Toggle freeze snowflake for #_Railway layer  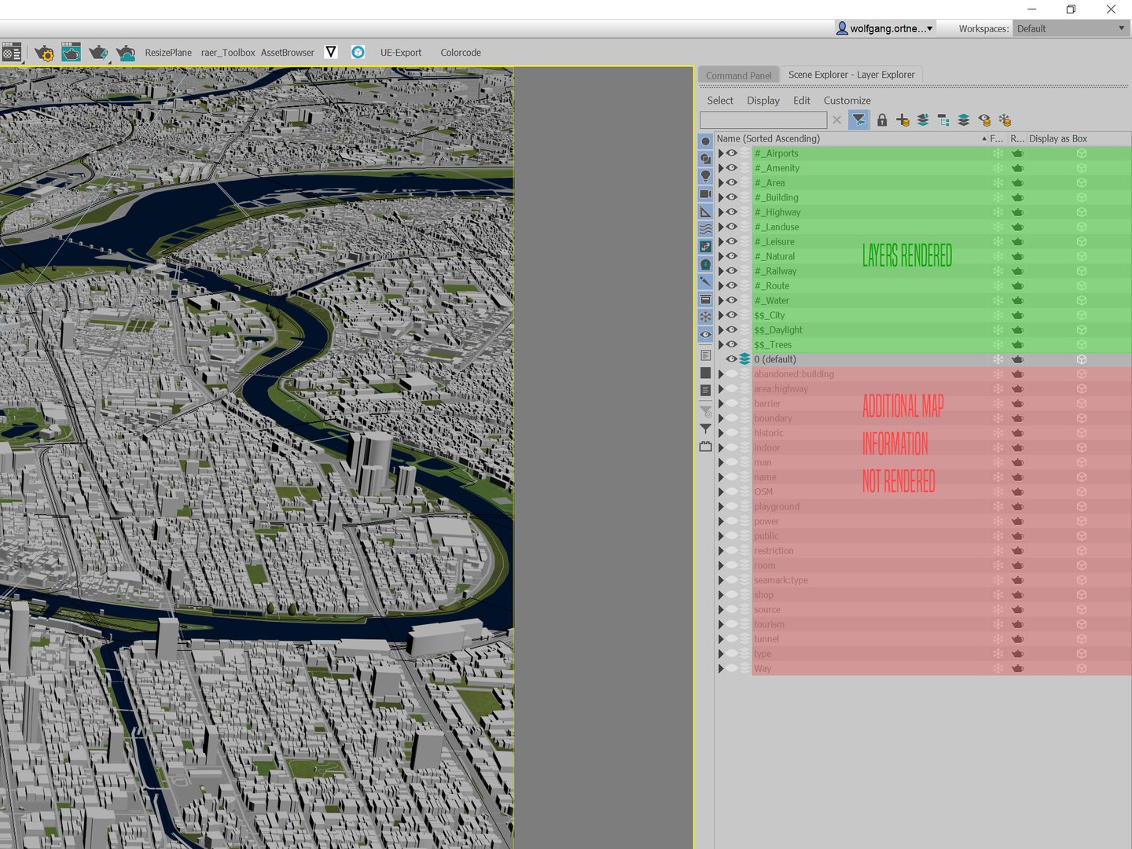point(998,271)
